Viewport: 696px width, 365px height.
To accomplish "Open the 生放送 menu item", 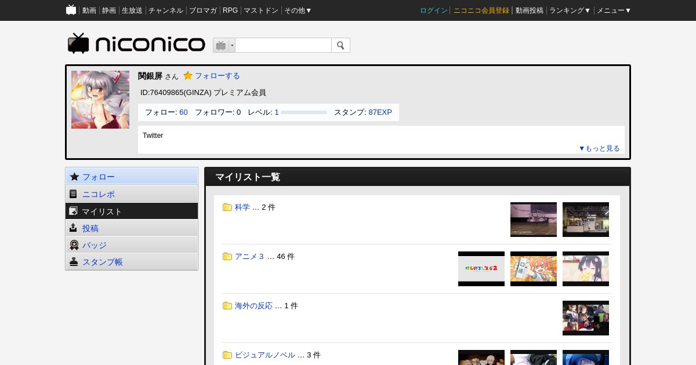I will coord(132,10).
